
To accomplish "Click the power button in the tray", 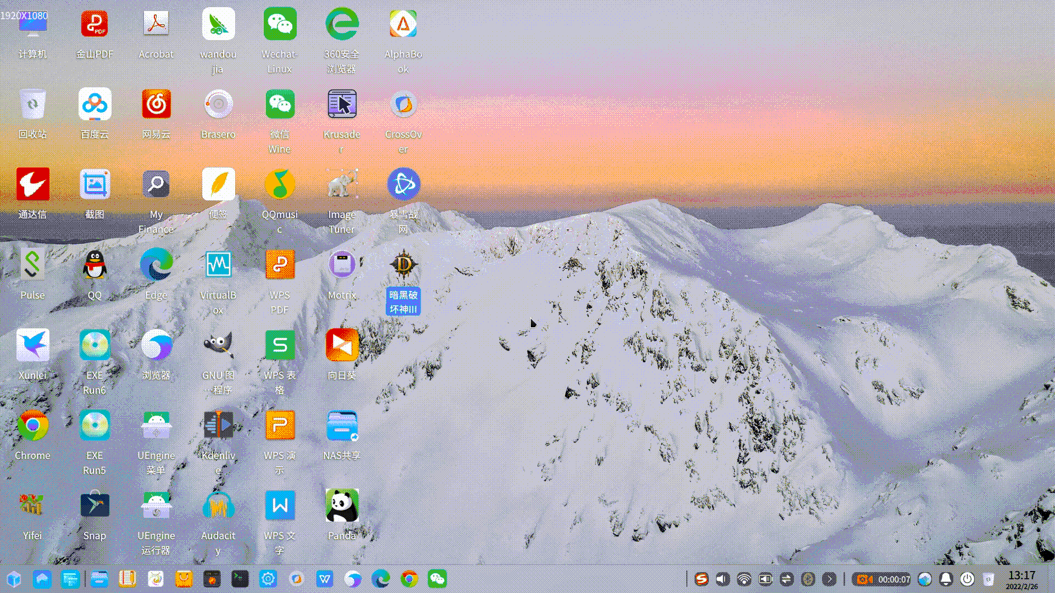I will [x=967, y=579].
